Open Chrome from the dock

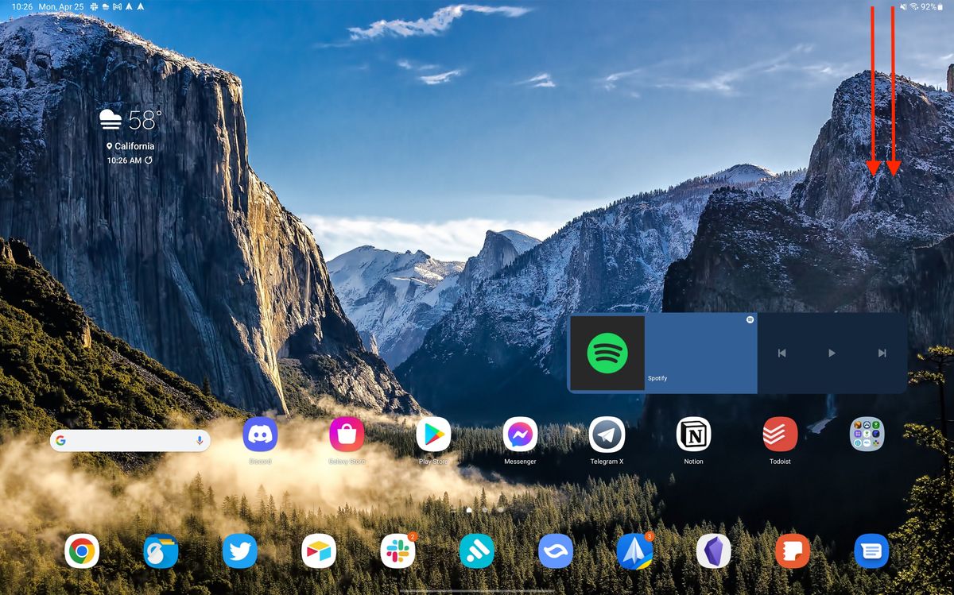[82, 551]
